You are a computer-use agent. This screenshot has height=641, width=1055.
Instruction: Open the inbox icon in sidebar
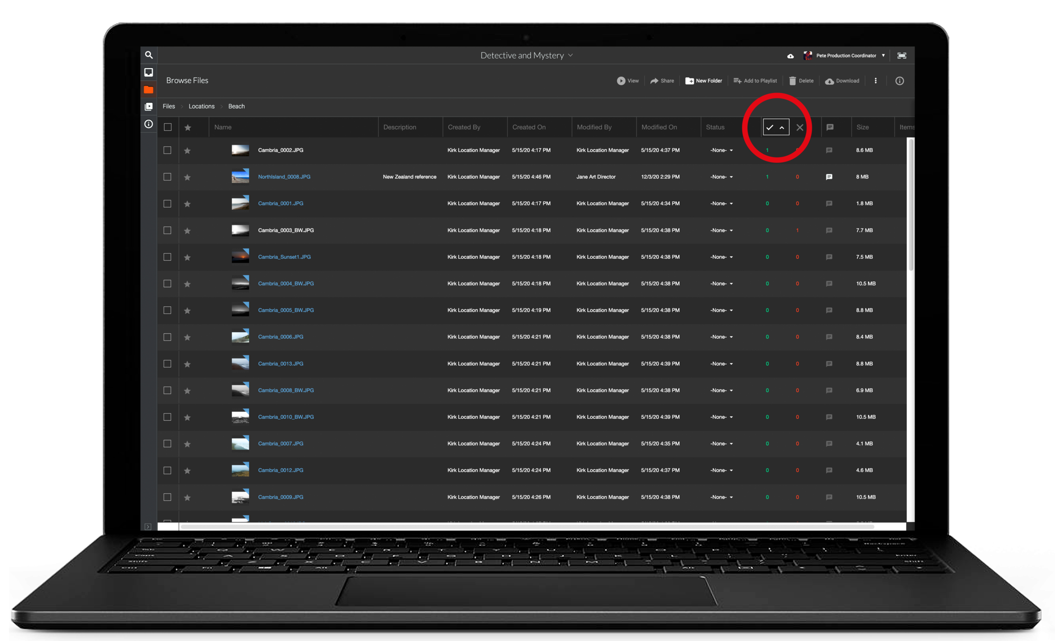(x=149, y=72)
